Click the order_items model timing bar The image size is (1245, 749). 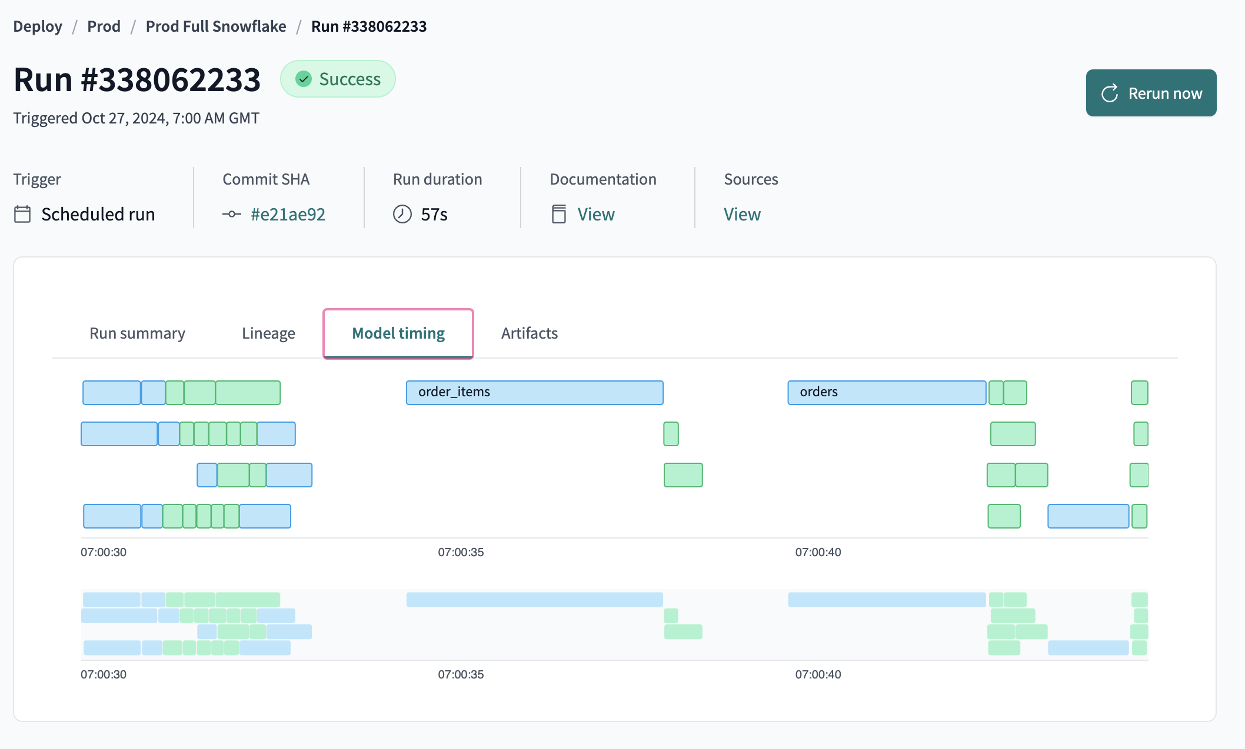click(x=534, y=391)
